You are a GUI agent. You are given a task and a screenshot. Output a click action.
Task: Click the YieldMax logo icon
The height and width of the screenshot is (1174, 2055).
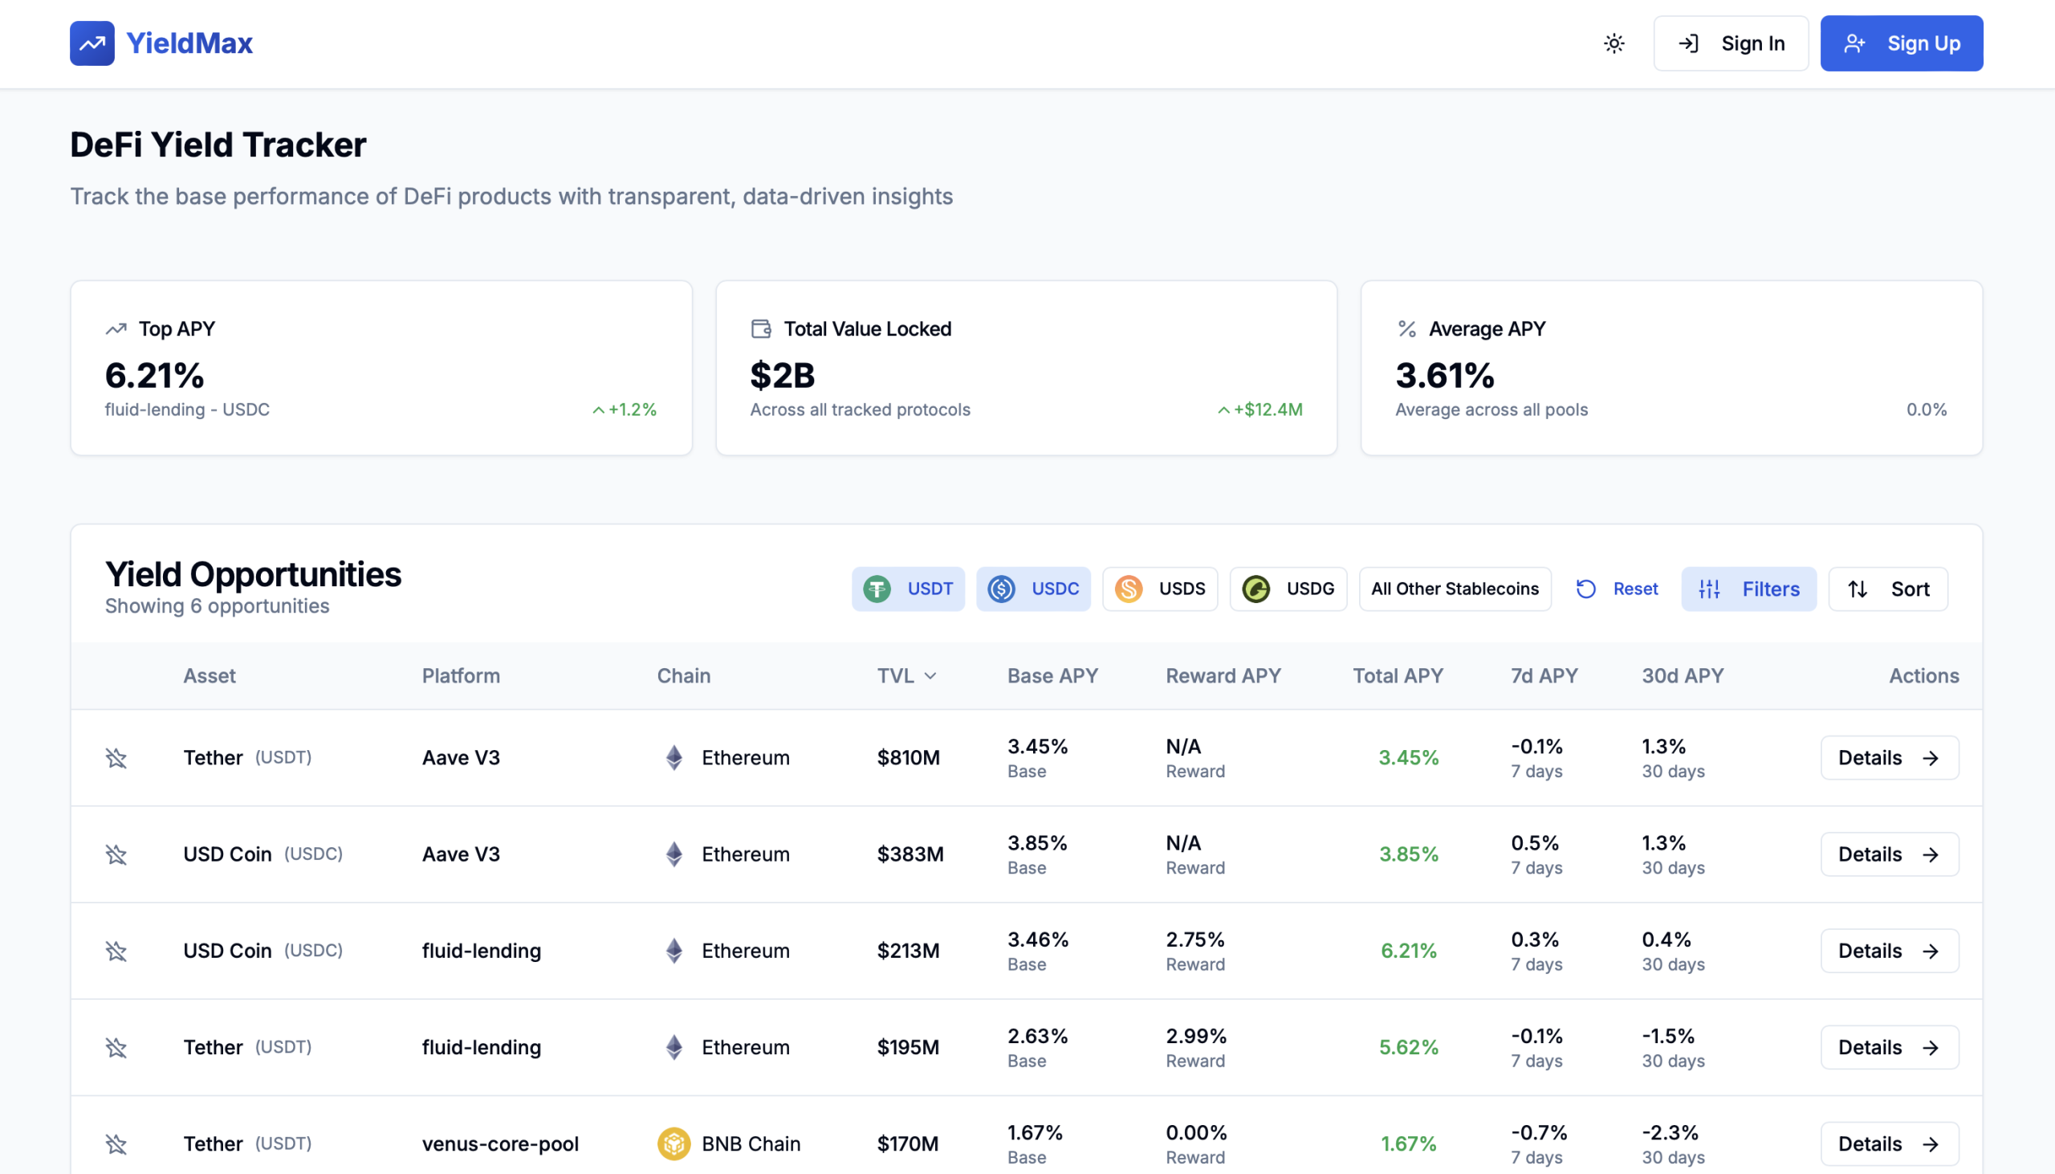point(92,43)
